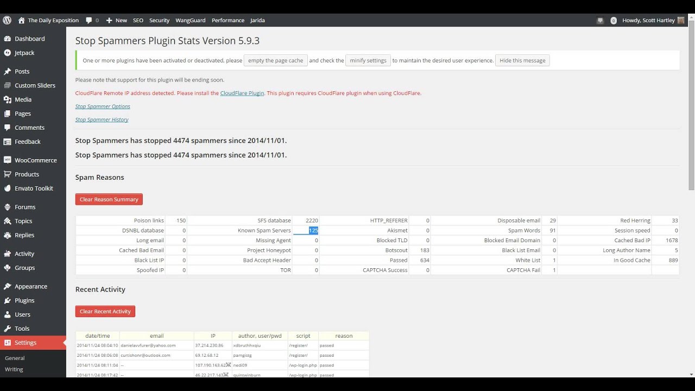Screen dimensions: 695x391
Task: Open the Stop Spammer History link
Action: [102, 119]
